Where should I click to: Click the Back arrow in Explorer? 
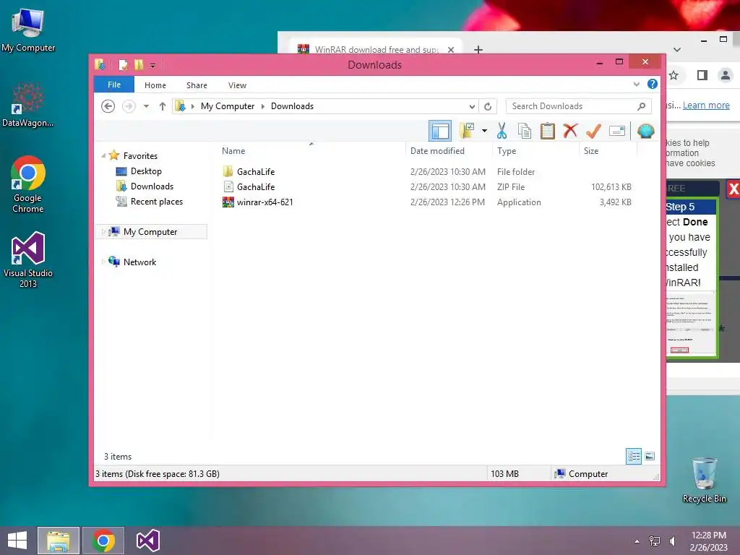pos(108,106)
